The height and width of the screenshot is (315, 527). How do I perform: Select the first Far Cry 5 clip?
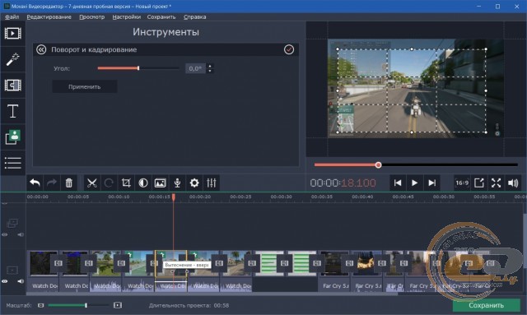[335, 263]
